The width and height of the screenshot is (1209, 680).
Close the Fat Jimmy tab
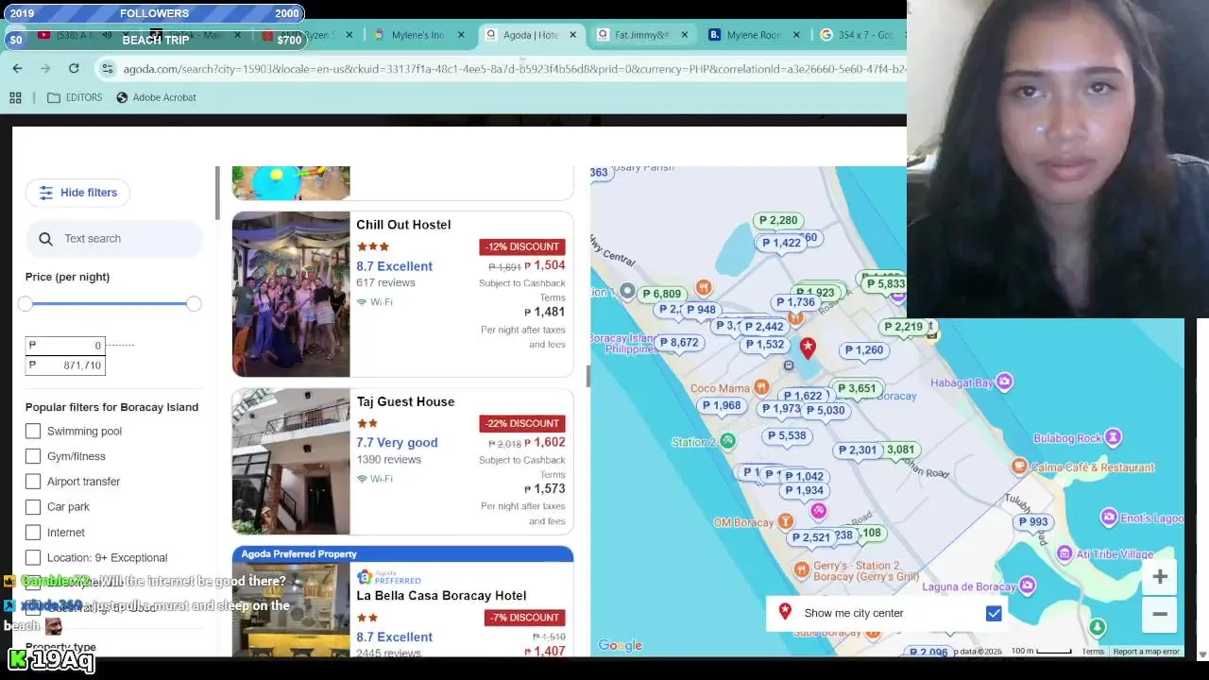coord(684,35)
